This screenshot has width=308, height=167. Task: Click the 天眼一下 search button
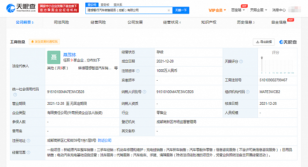(181, 10)
